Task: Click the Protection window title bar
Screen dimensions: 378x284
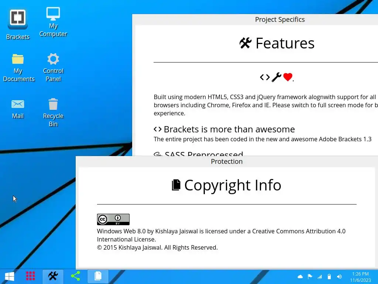Action: click(227, 162)
